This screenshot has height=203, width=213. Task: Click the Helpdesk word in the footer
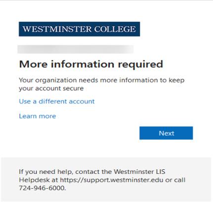(34, 180)
